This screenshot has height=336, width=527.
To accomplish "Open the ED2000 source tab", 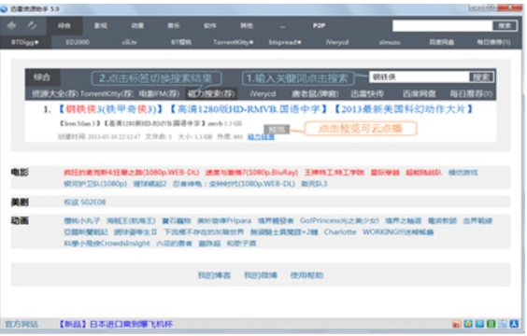I will [x=78, y=42].
